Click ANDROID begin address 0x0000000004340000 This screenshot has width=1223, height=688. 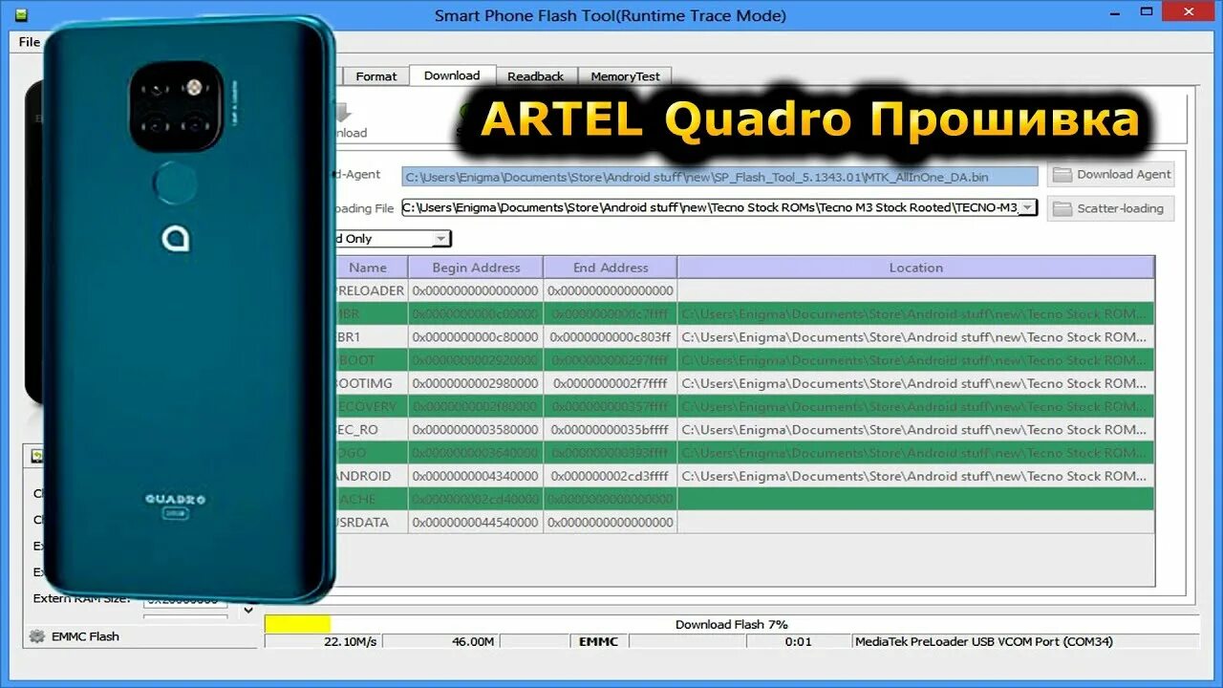476,476
